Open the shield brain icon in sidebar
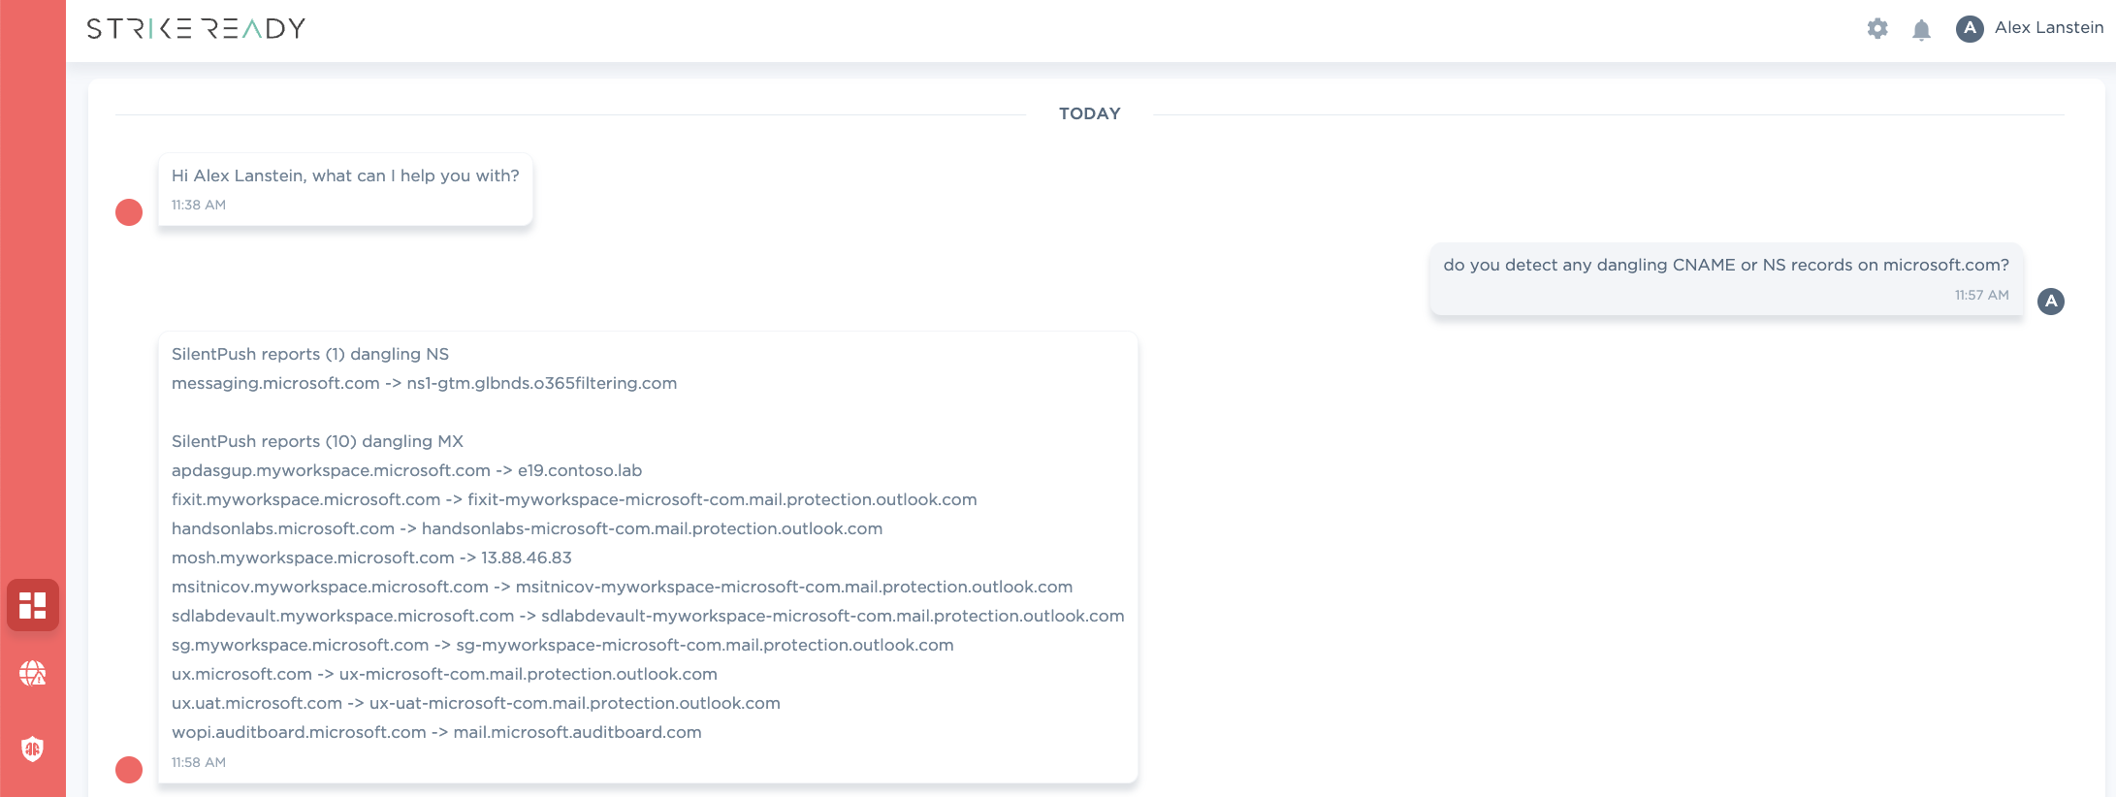This screenshot has height=797, width=2116. pyautogui.click(x=33, y=749)
